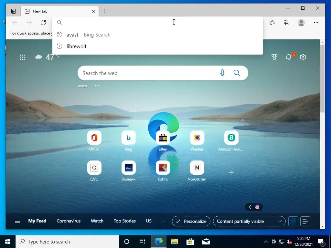Select the US tab
Viewport: 331px width, 248px height.
click(x=149, y=221)
